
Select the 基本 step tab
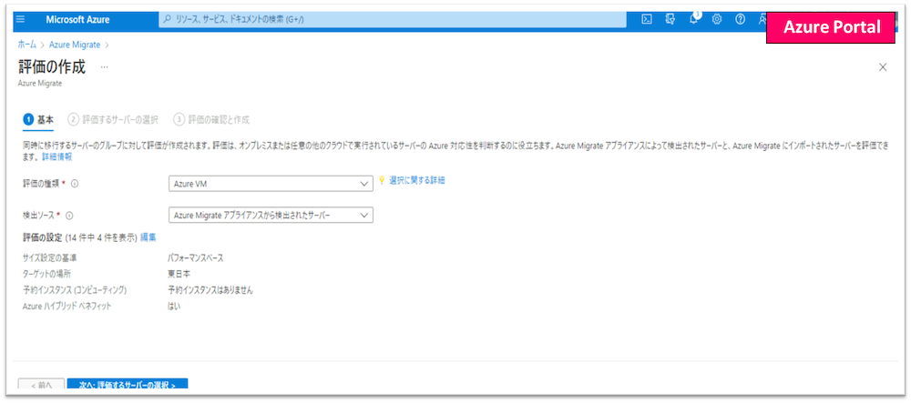pos(38,119)
